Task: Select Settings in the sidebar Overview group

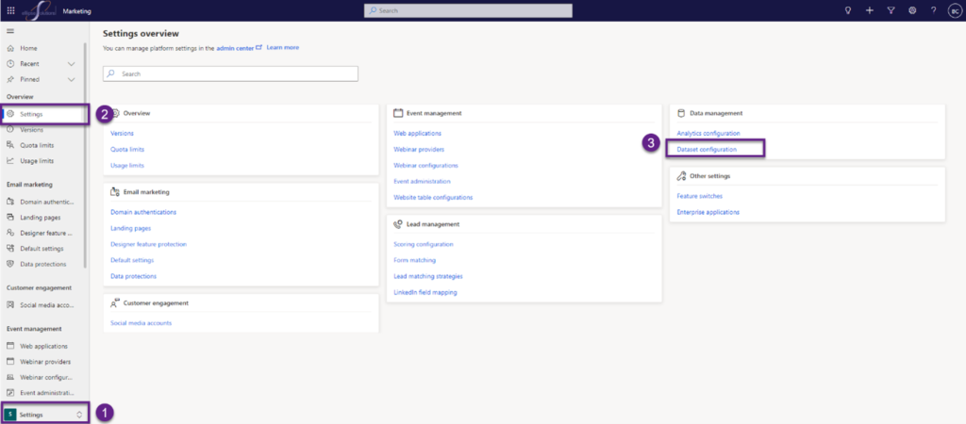Action: 43,114
